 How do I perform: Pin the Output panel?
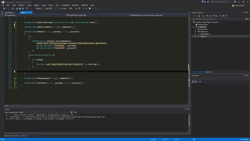[187, 109]
